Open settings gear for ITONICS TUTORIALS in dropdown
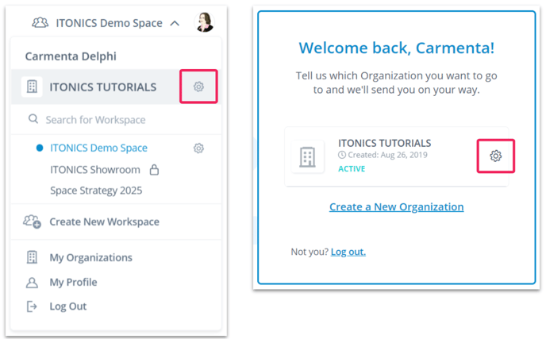 click(x=198, y=87)
